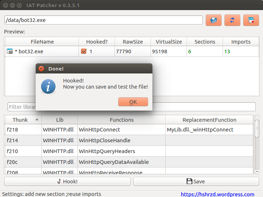
Task: Sort by the Lib column header
Action: tap(59, 120)
